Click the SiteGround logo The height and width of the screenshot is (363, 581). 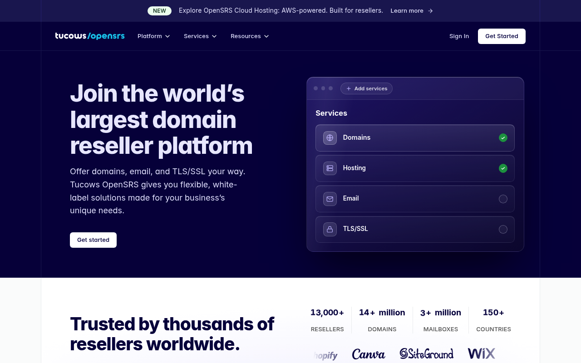pyautogui.click(x=426, y=353)
